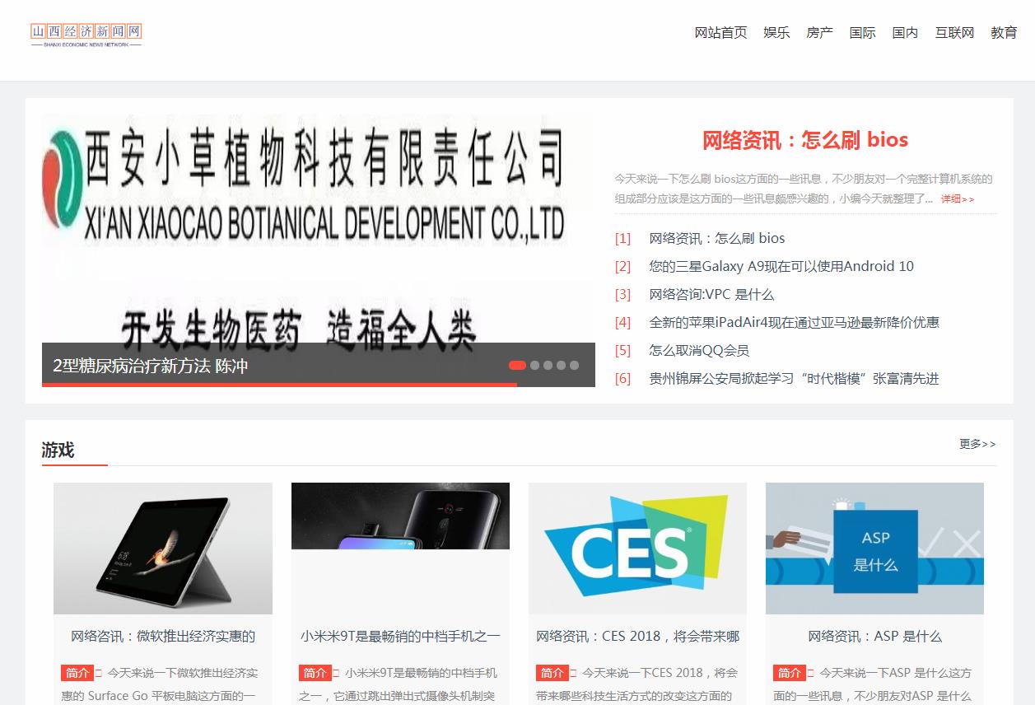This screenshot has width=1035, height=705.
Task: Open 网络咨询:VPC 是什么 article
Action: [711, 294]
